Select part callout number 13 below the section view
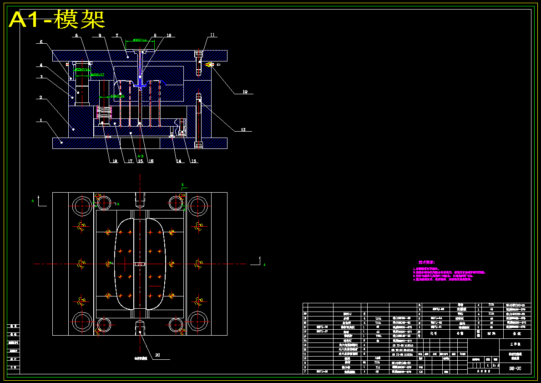The height and width of the screenshot is (383, 541). [193, 161]
